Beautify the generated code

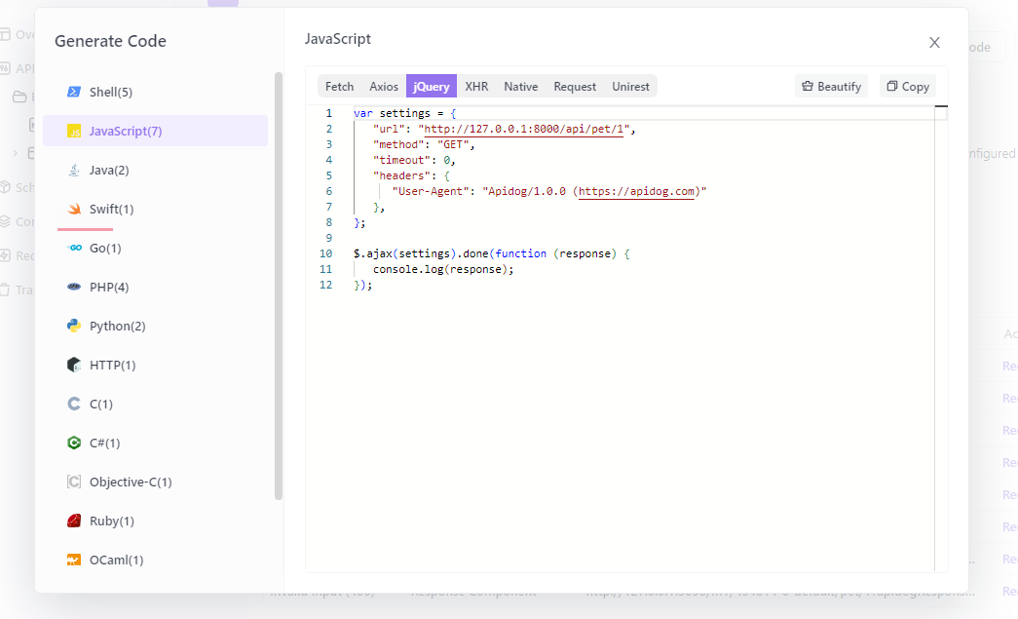(831, 87)
